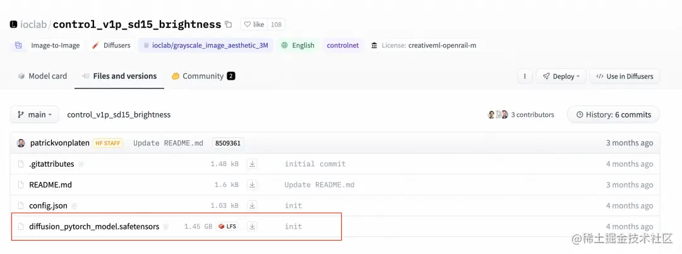The width and height of the screenshot is (682, 254).
Task: Open the Update README.md commit on README.md row
Action: (x=320, y=185)
